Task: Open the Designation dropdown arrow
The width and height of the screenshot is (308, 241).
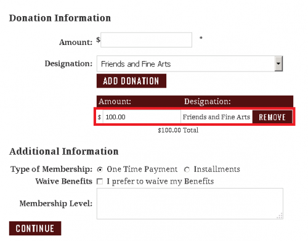Action: click(278, 63)
